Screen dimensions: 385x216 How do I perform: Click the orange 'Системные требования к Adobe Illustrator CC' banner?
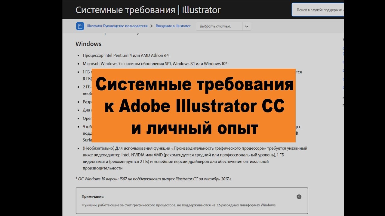[x=194, y=106]
